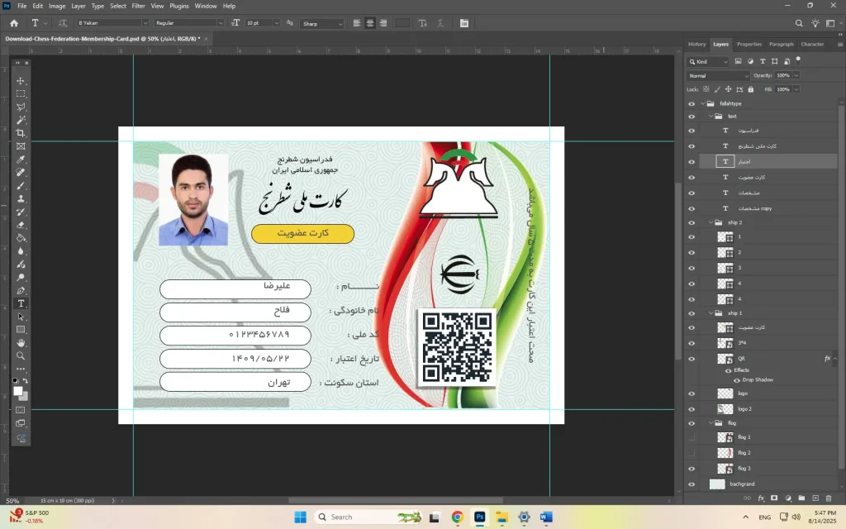Hide the bachgrand layer
The image size is (846, 529).
(x=692, y=484)
